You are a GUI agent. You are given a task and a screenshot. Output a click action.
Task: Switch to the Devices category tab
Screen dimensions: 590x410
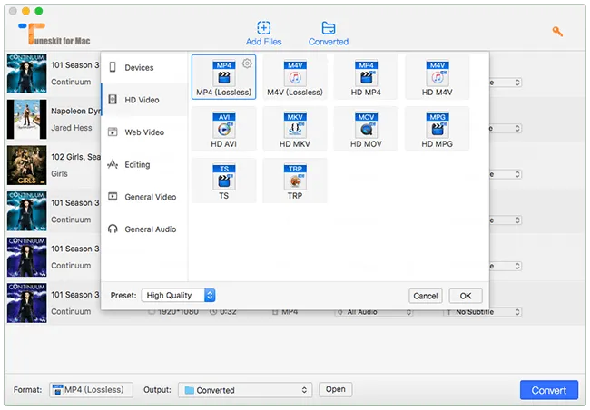[139, 68]
